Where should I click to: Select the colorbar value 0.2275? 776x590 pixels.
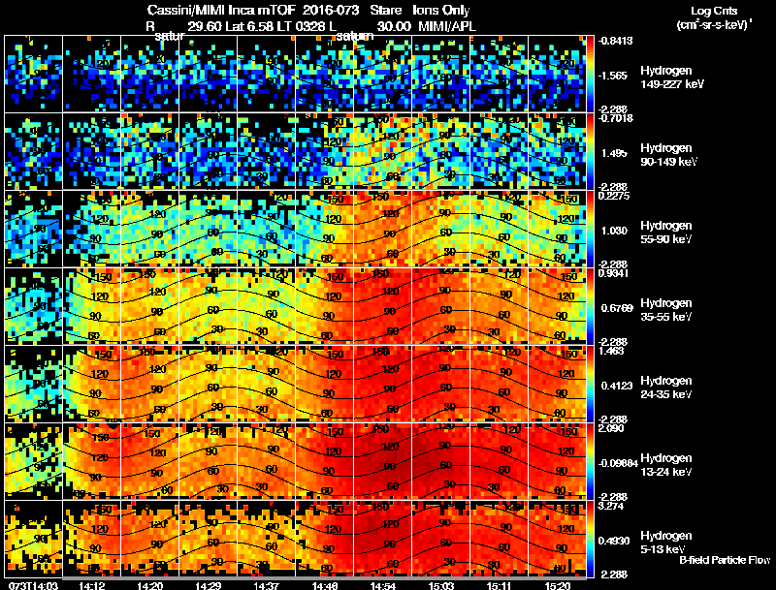pos(614,196)
